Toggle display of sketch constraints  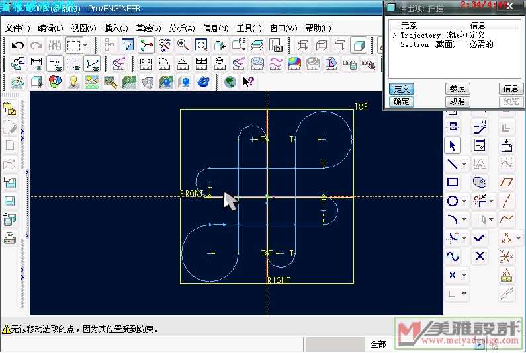pyautogui.click(x=55, y=63)
